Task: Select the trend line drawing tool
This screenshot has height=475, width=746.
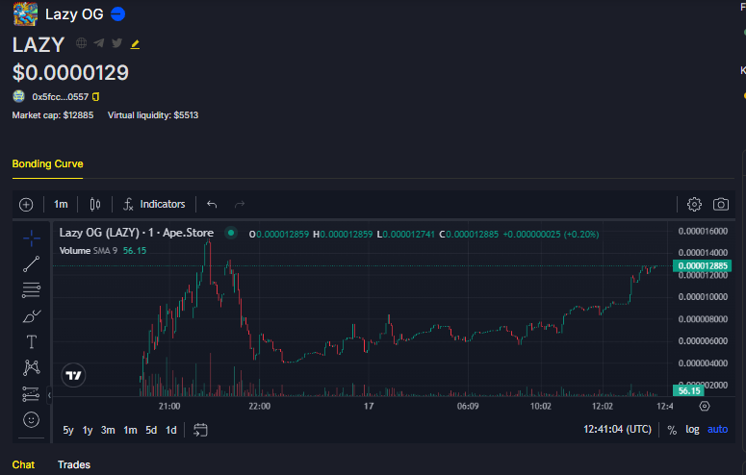Action: (x=32, y=263)
